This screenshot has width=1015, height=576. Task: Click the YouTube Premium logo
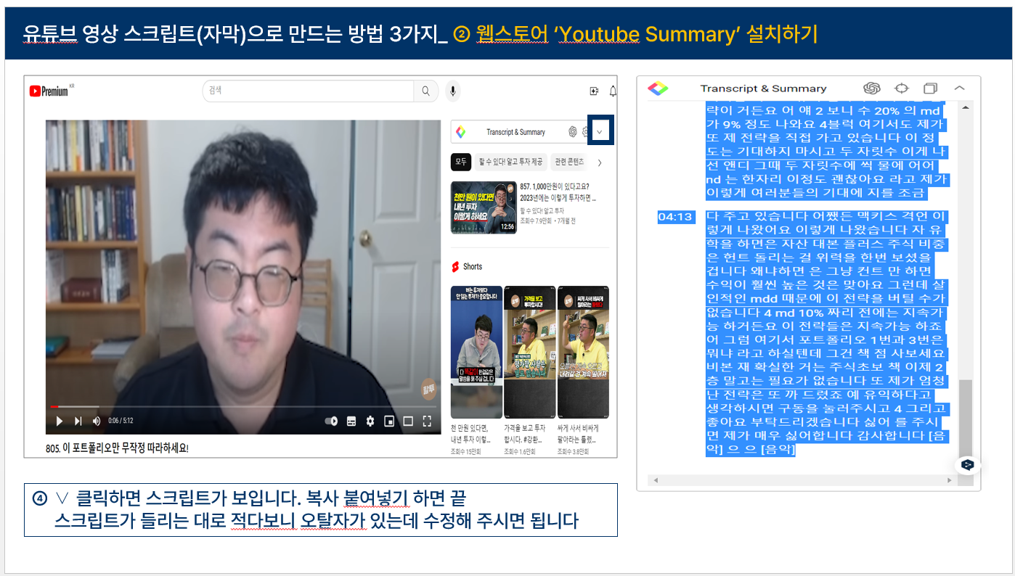(52, 91)
